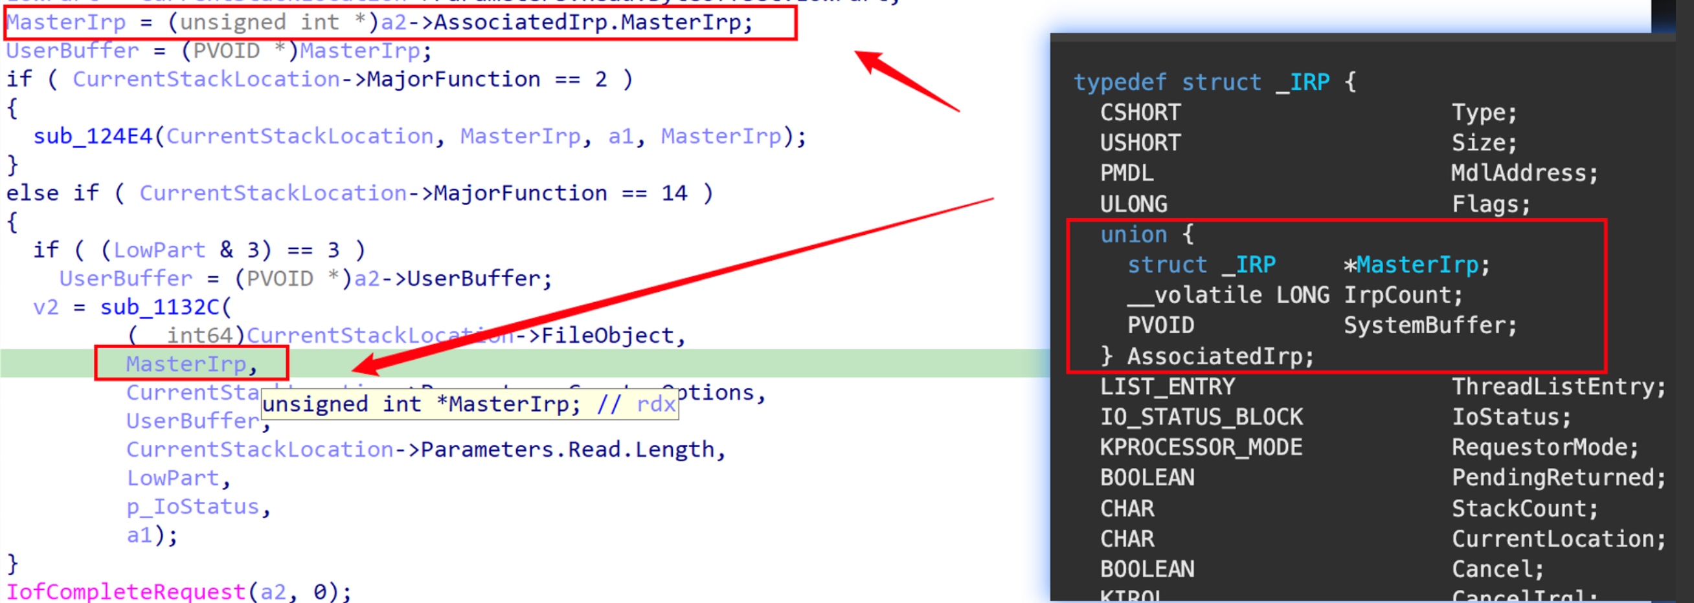
Task: Select the p_IoStatus argument
Action: [x=193, y=507]
